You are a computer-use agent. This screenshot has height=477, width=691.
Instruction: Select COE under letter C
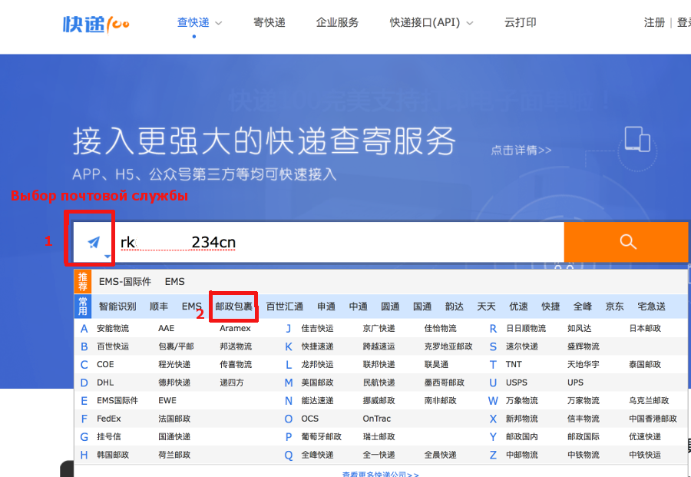(x=105, y=365)
